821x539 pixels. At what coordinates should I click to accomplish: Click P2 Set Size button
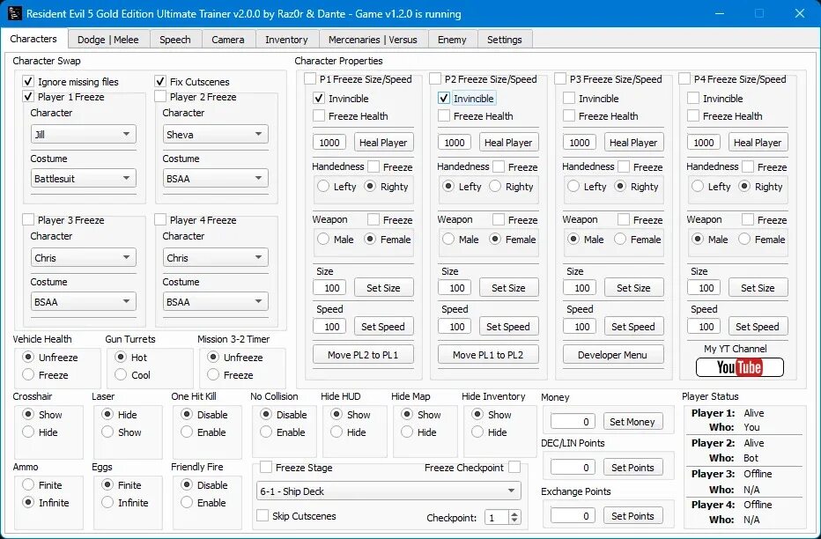tap(508, 288)
